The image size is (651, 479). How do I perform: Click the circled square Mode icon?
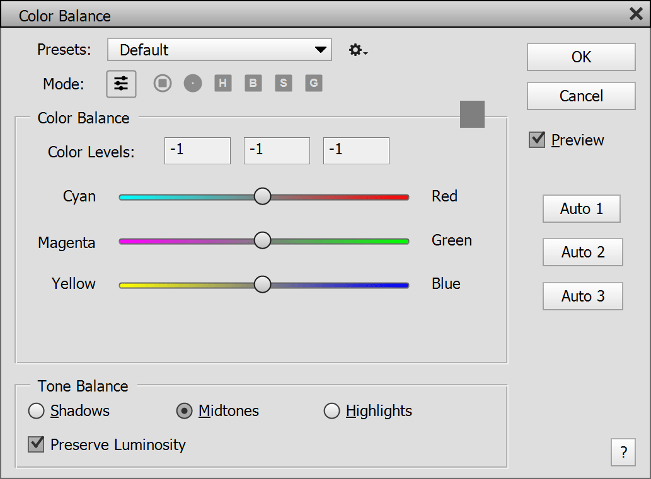[x=163, y=83]
